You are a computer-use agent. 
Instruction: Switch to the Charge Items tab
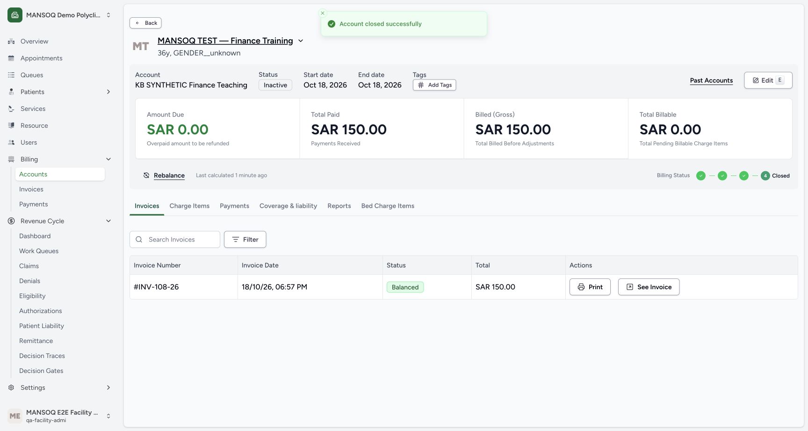(189, 206)
